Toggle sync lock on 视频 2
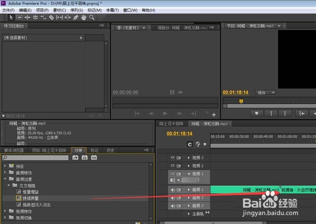The height and width of the screenshot is (224, 316). 179,166
